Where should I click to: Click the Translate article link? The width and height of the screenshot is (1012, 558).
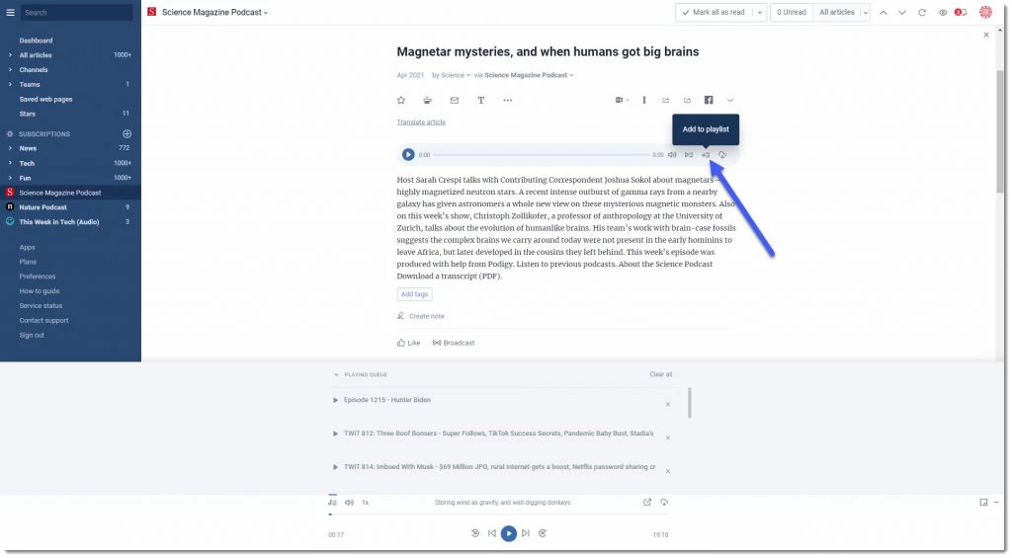[x=421, y=121]
